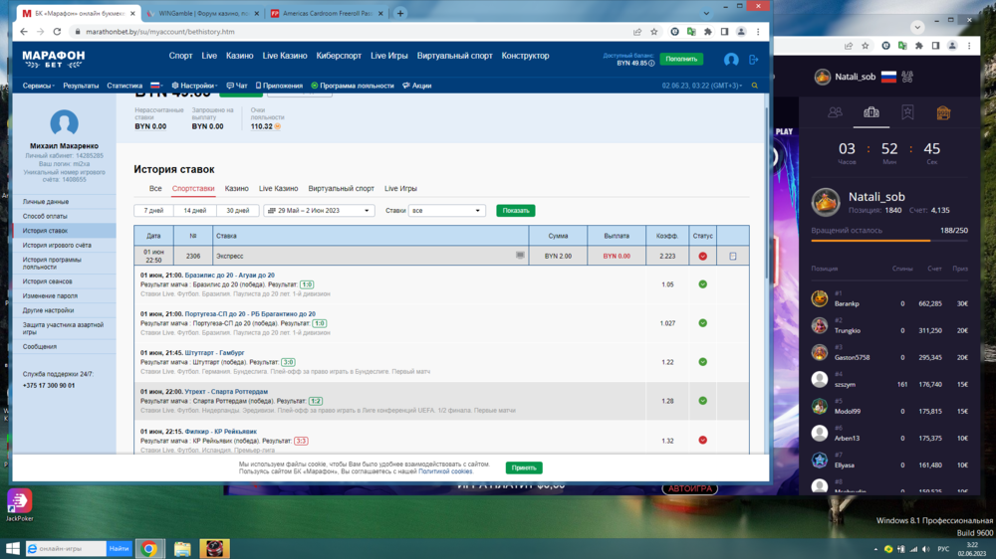Expand the Ставки filter dropdown showing все
Screen dimensions: 996x559
point(447,211)
